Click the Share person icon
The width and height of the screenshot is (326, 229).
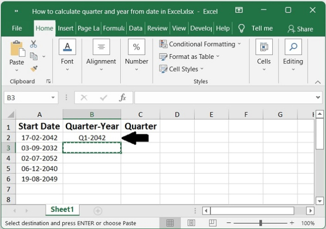(x=291, y=29)
